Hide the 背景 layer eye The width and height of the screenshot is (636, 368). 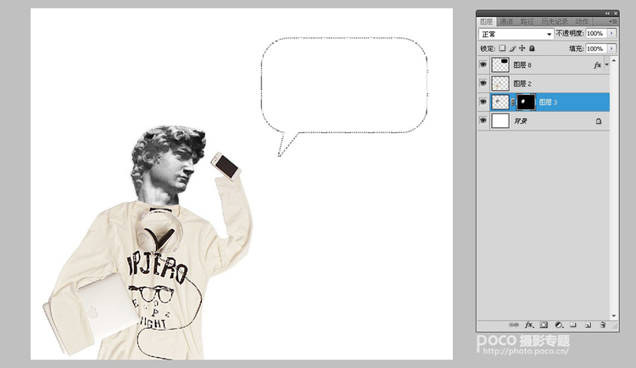point(483,121)
